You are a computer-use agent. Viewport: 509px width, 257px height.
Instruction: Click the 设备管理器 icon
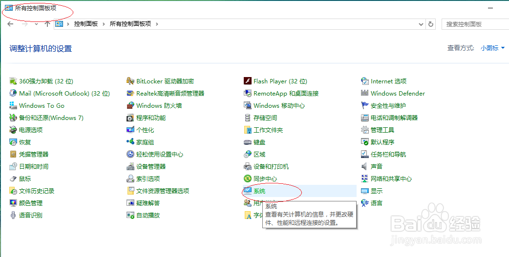tap(130, 167)
